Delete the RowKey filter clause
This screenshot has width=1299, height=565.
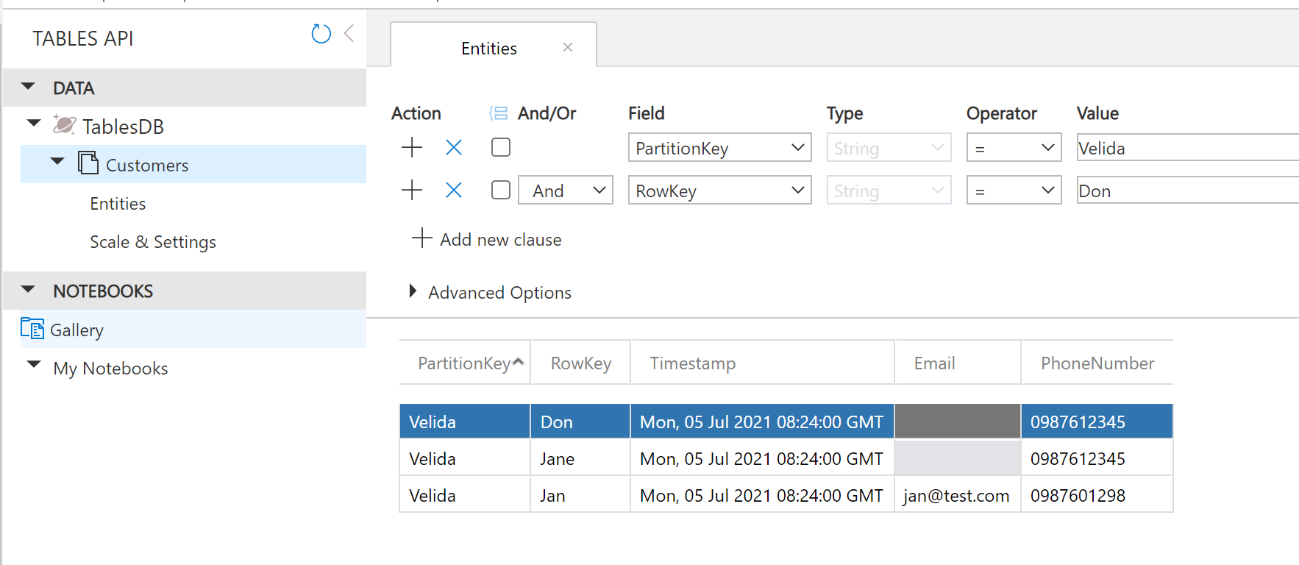point(454,191)
